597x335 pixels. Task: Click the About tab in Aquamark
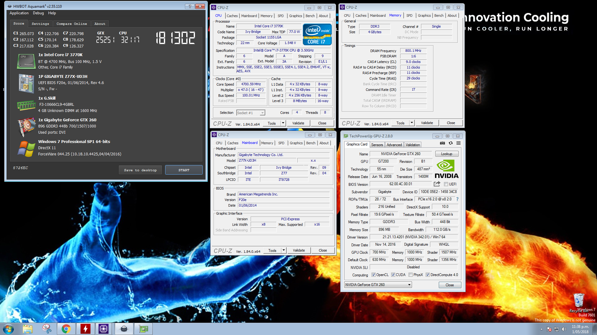tap(100, 24)
